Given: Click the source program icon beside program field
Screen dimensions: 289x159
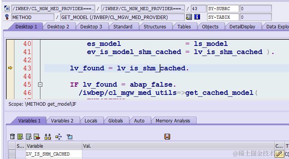Looking at the screenshot, I should tap(7, 9).
